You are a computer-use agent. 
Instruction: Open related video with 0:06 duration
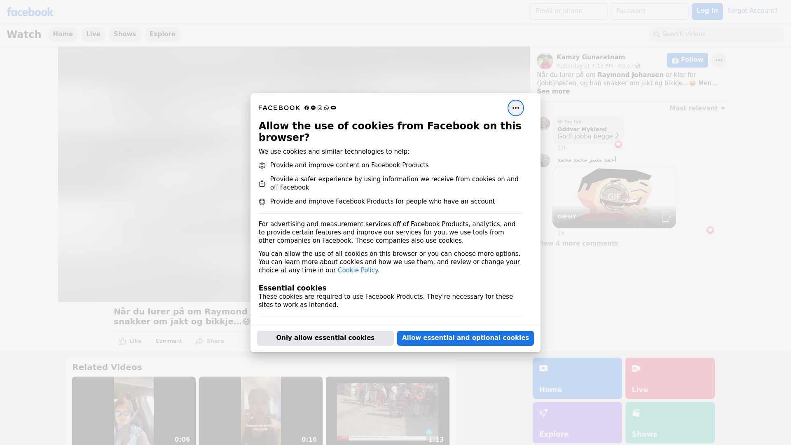[134, 411]
